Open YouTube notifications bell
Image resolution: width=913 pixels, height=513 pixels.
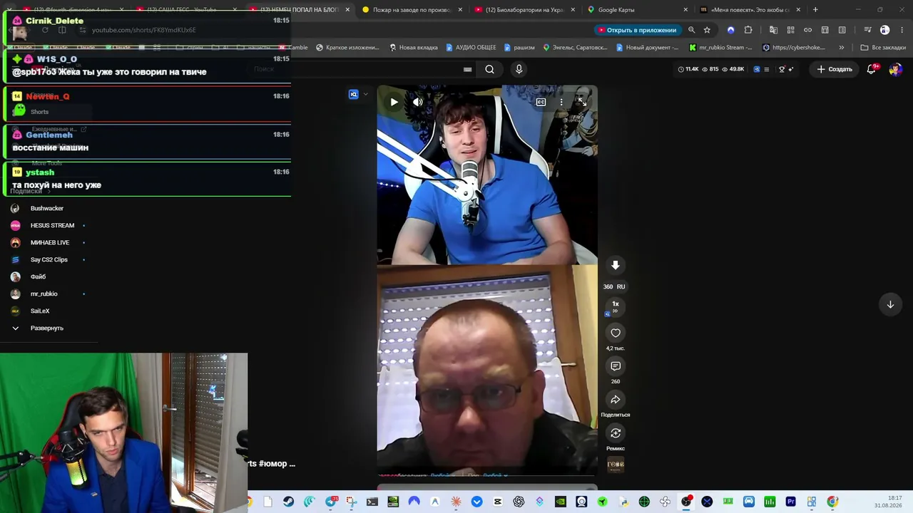point(872,69)
